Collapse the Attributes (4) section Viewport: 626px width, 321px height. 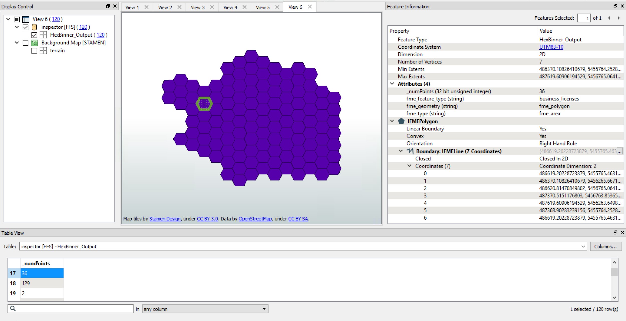tap(392, 84)
